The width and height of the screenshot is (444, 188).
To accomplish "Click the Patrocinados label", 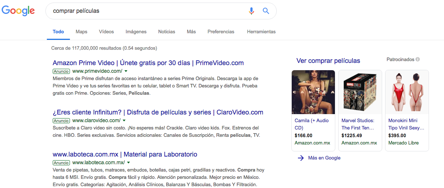I will [400, 59].
